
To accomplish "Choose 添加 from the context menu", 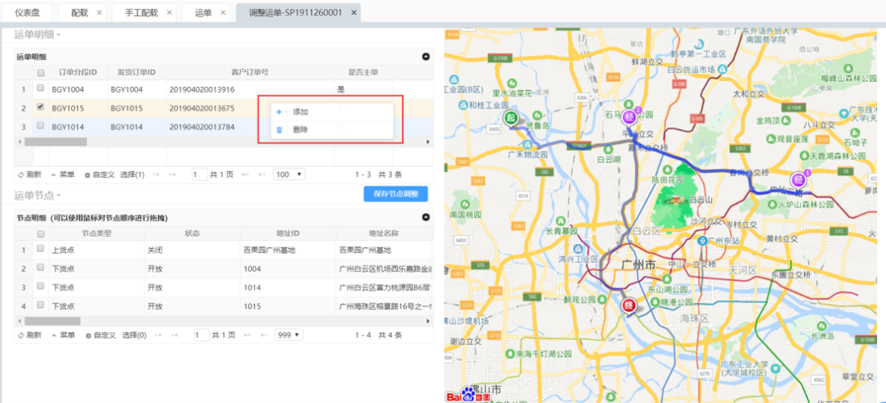I will click(x=300, y=111).
